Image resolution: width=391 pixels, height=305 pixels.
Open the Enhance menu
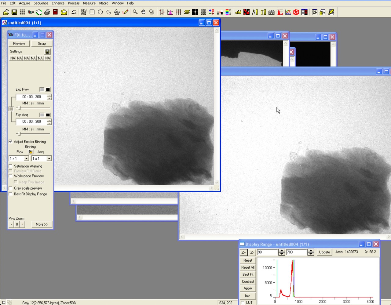(x=58, y=3)
